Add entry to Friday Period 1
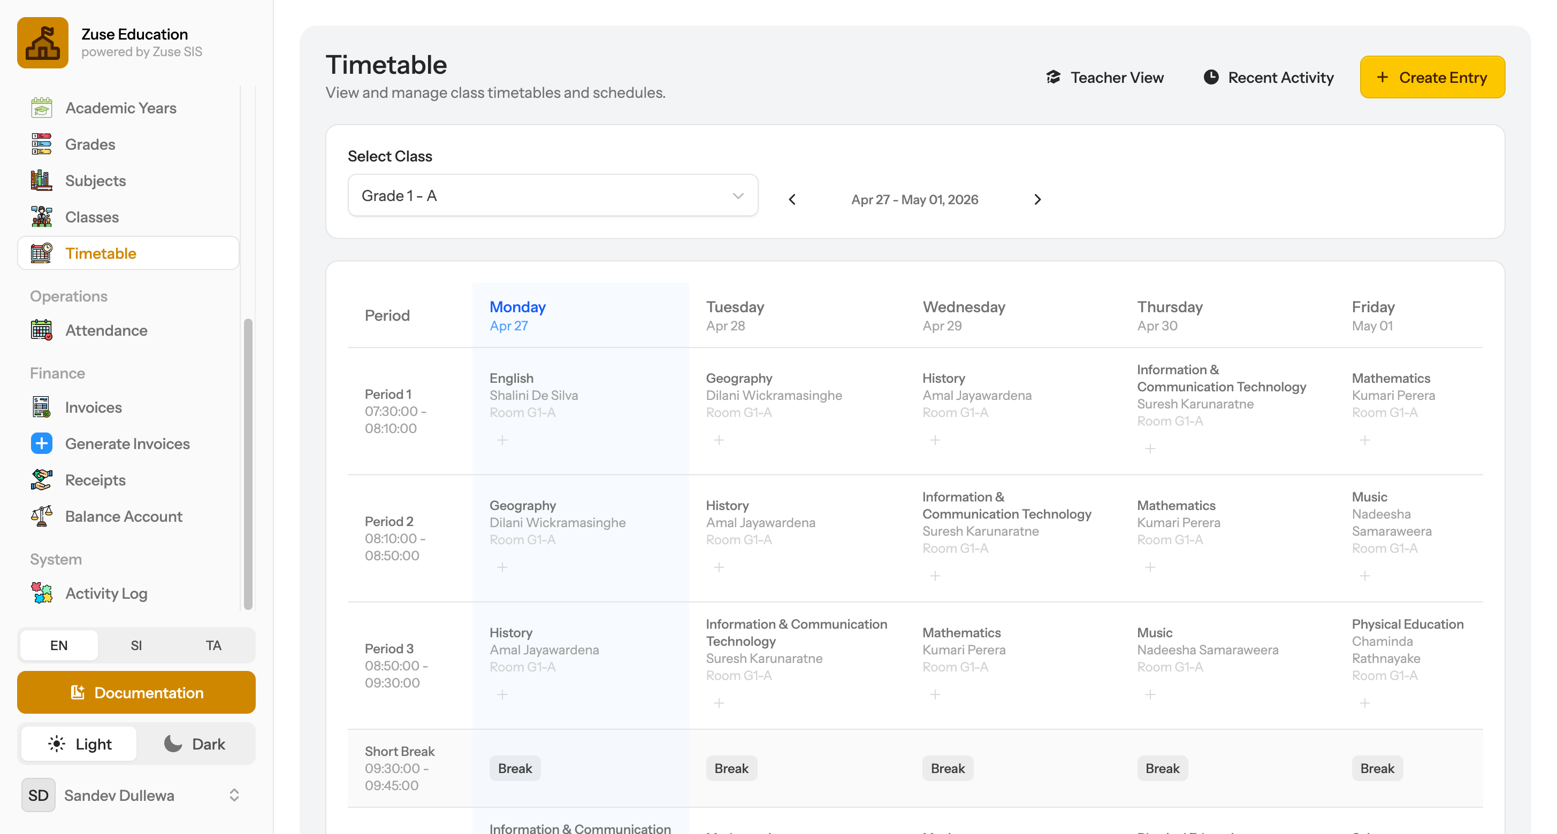1557x834 pixels. pyautogui.click(x=1365, y=439)
